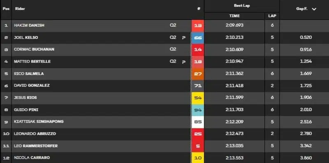This screenshot has height=163, width=329.
Task: Click the white number 85 badge
Action: coord(198,122)
